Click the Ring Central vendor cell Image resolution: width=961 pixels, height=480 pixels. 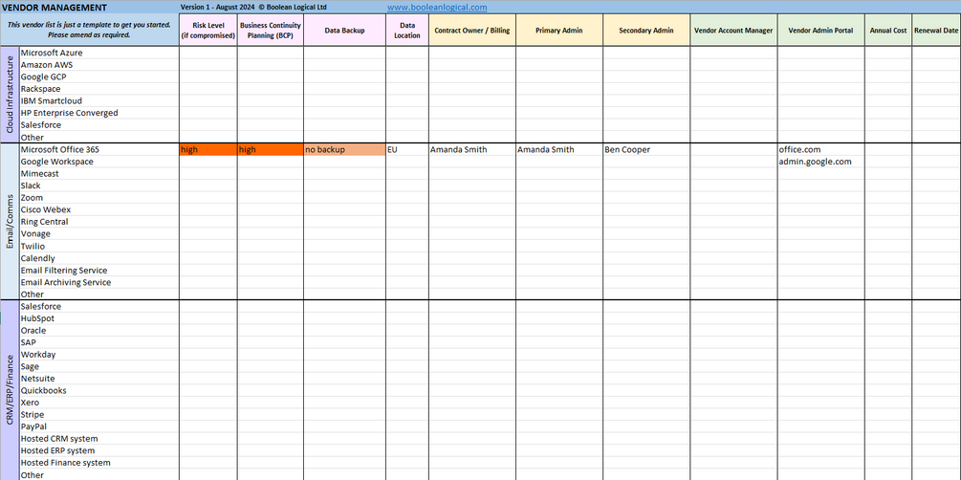(99, 221)
